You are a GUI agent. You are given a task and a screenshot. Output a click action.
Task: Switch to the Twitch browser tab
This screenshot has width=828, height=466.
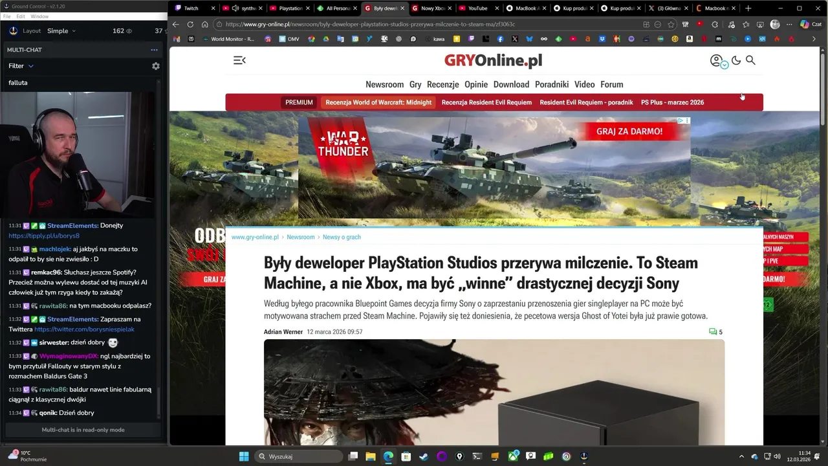194,8
